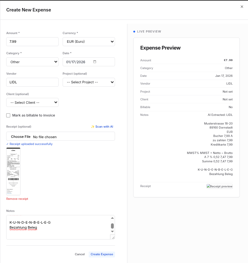
Task: Click the Create Expense button
Action: (102, 254)
